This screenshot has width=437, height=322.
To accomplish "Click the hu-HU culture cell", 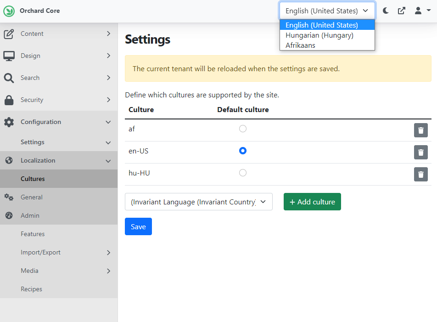I will [139, 173].
